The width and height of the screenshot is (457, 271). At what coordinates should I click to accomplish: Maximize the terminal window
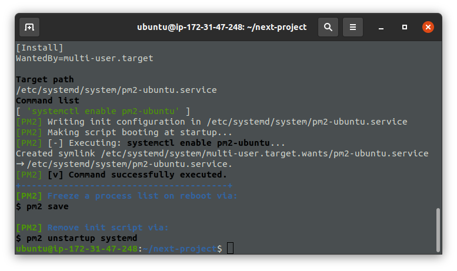pyautogui.click(x=405, y=27)
